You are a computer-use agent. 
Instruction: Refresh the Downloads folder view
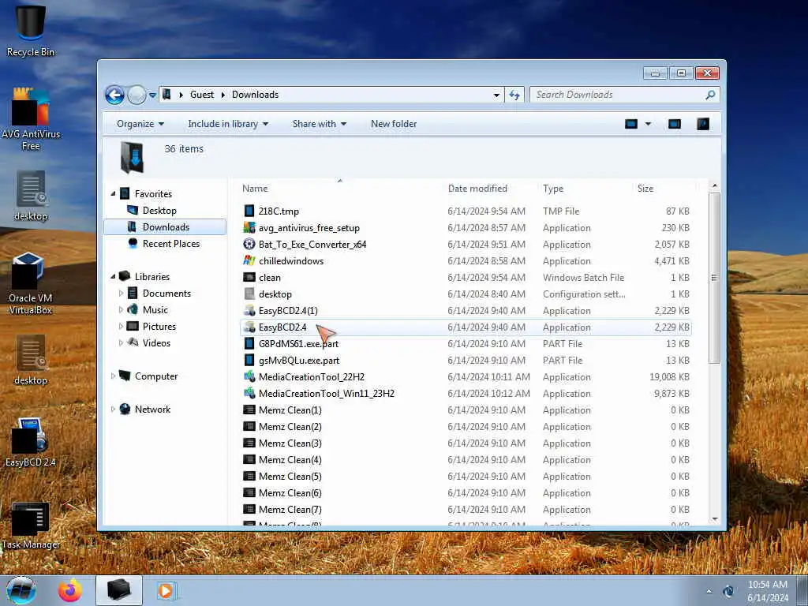click(x=514, y=95)
